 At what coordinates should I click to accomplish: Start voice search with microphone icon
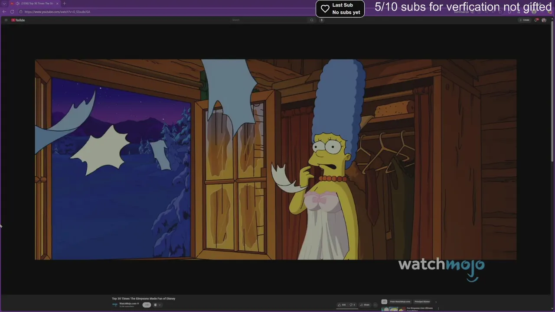coord(321,20)
